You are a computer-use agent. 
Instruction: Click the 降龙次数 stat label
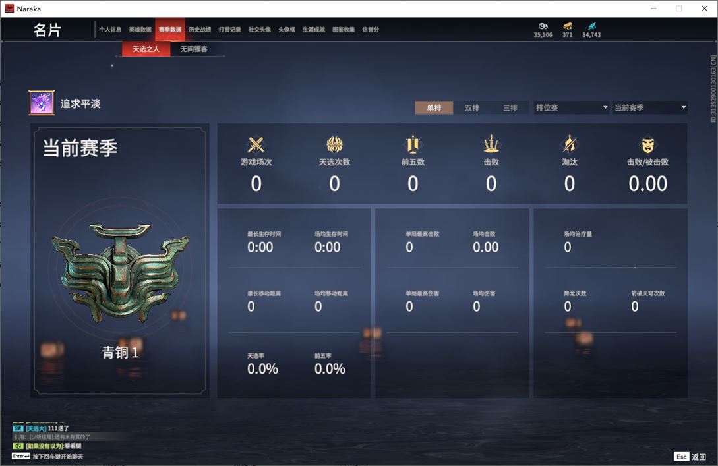coord(575,293)
